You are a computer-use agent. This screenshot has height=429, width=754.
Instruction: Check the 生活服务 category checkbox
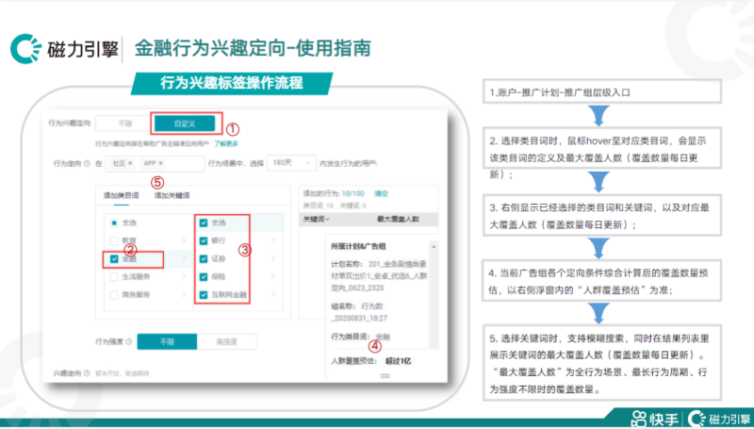(x=114, y=276)
